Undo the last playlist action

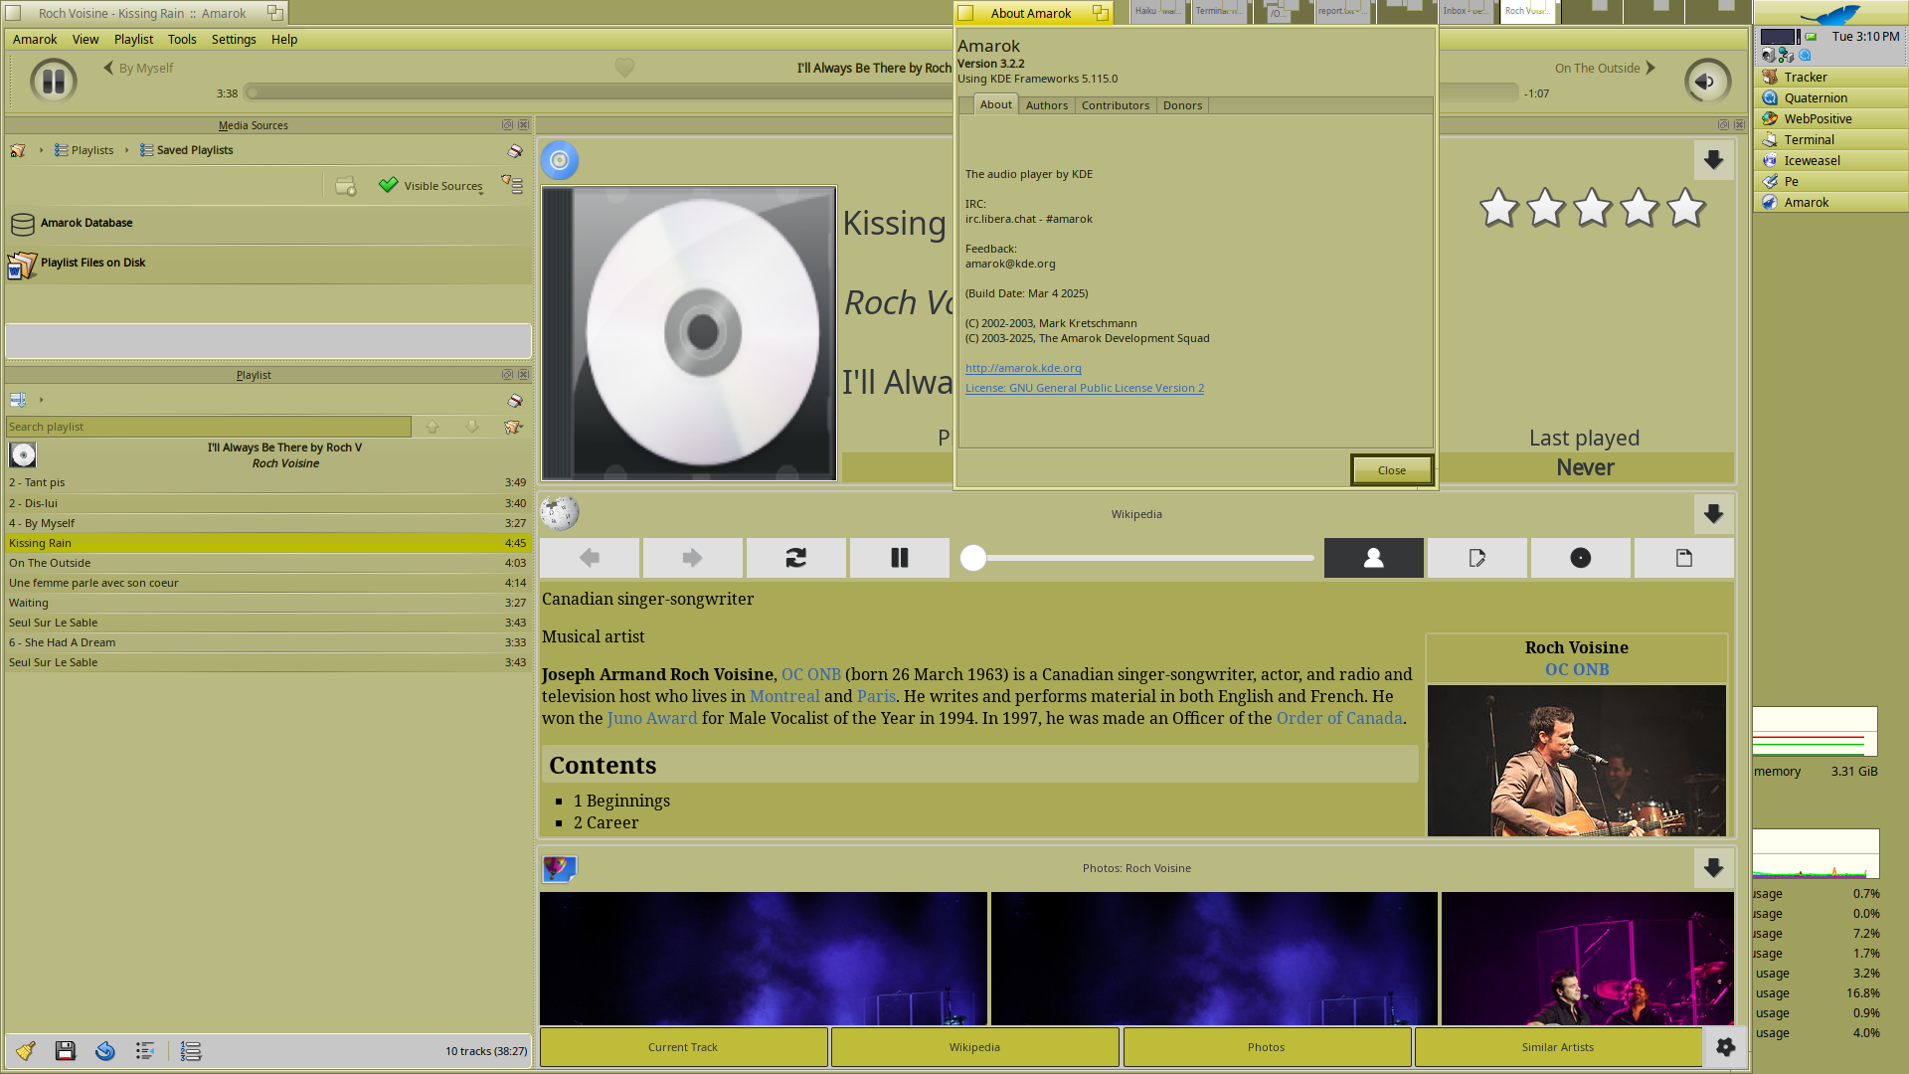point(105,1051)
